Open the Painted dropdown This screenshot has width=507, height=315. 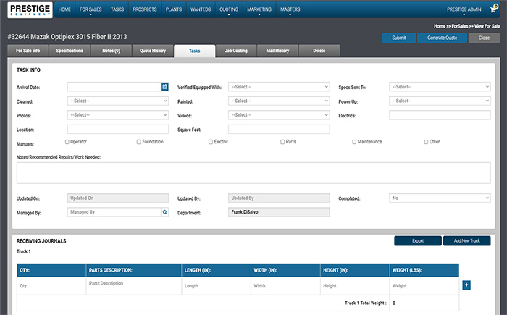click(x=279, y=101)
